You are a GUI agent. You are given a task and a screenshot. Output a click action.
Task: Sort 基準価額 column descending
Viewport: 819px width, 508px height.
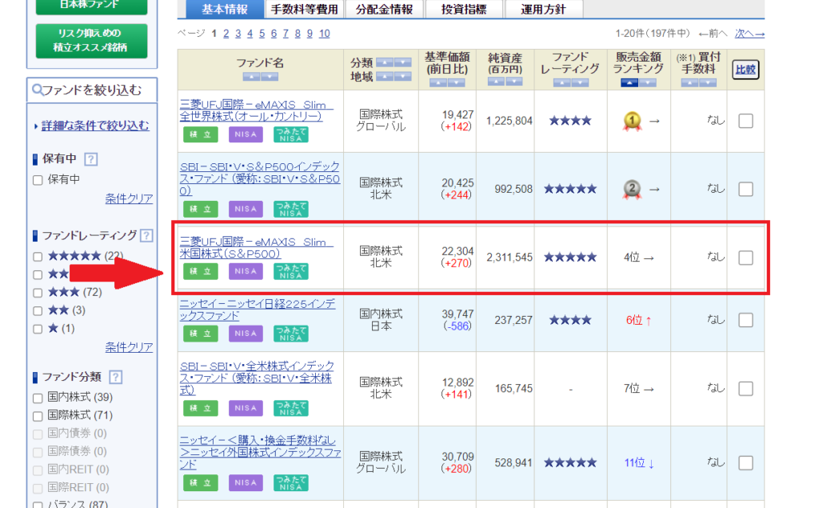[456, 82]
